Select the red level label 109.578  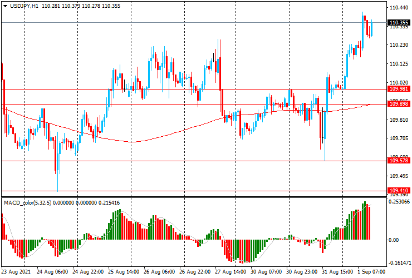(399, 160)
